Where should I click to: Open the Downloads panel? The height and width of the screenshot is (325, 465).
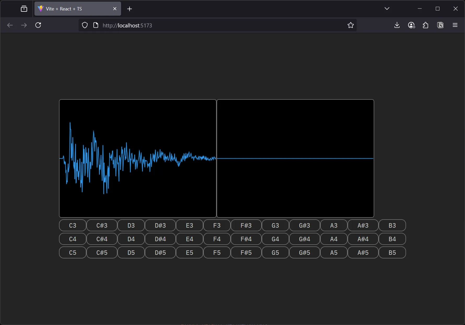coord(397,25)
